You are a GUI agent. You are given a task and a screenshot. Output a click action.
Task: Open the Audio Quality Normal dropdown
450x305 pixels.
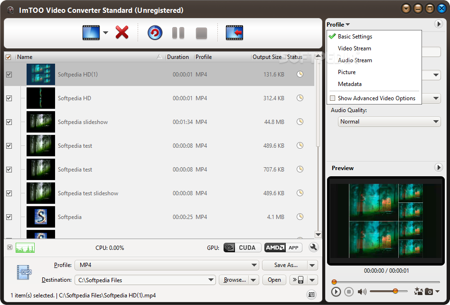tap(389, 122)
